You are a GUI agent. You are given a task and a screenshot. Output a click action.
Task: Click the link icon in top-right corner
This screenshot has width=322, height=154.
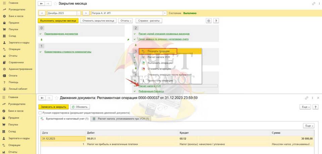click(x=314, y=4)
